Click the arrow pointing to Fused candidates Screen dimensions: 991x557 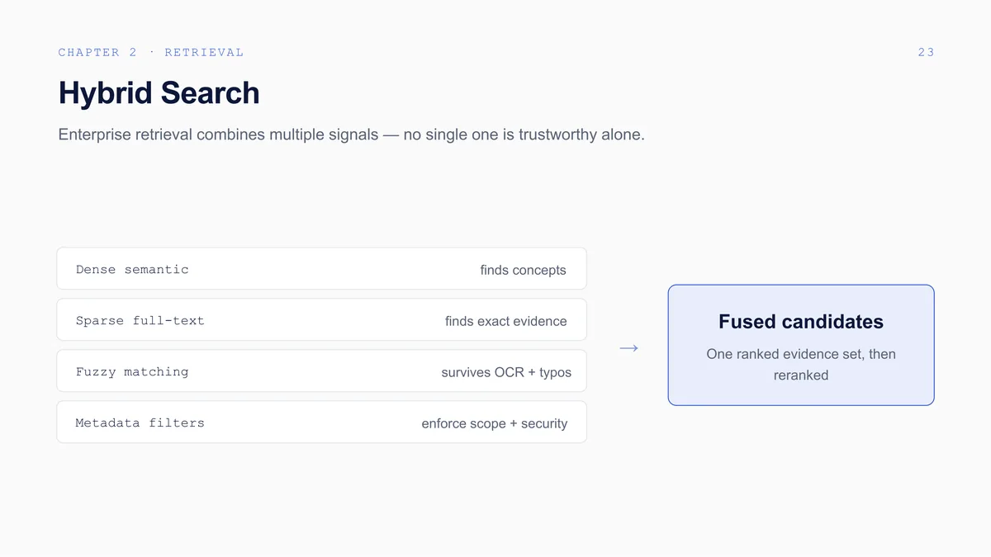point(628,348)
